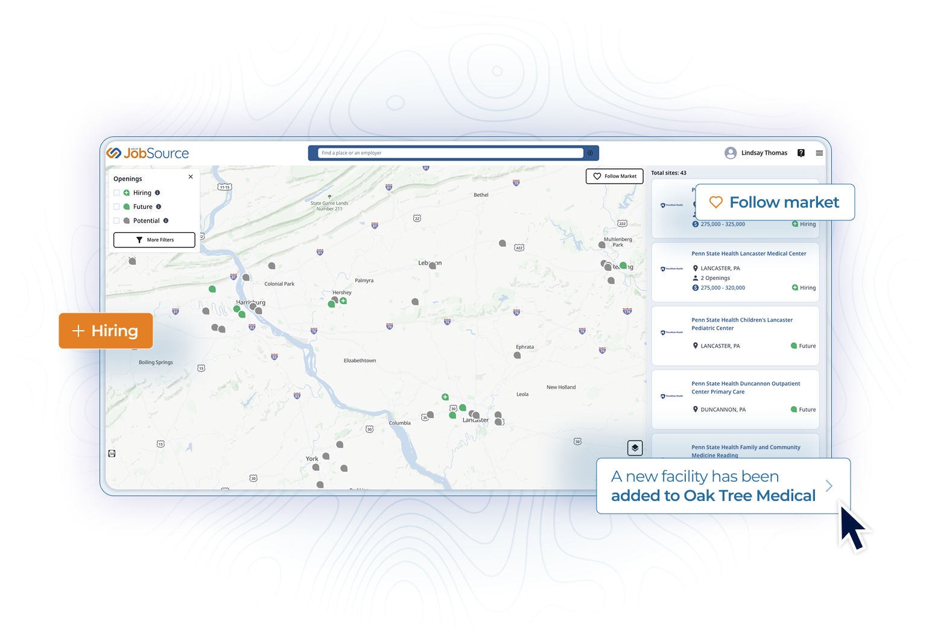Image resolution: width=932 pixels, height=638 pixels.
Task: Click the Follow Market button on map
Action: click(614, 176)
